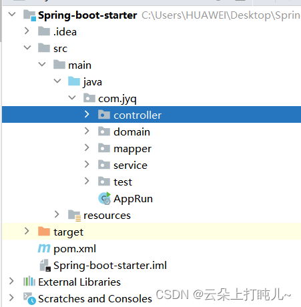Expand the test package arrow
This screenshot has height=307, width=301.
87,181
